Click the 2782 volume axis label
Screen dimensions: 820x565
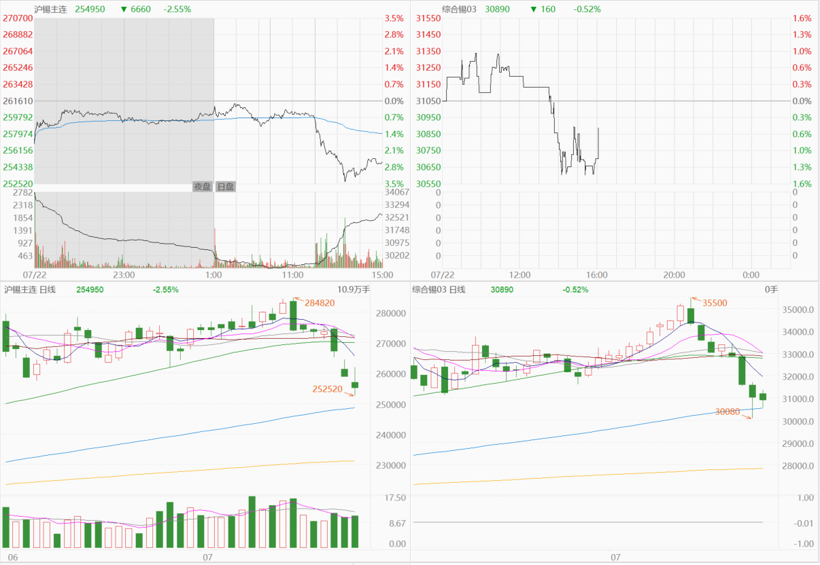(x=23, y=193)
